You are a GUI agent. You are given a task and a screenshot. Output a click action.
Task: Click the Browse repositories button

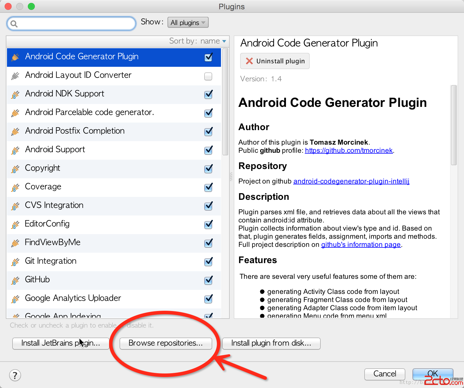pos(166,343)
